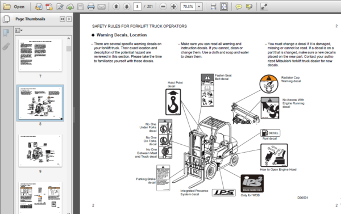
Task: Go to next page arrow
Action: coord(127,7)
